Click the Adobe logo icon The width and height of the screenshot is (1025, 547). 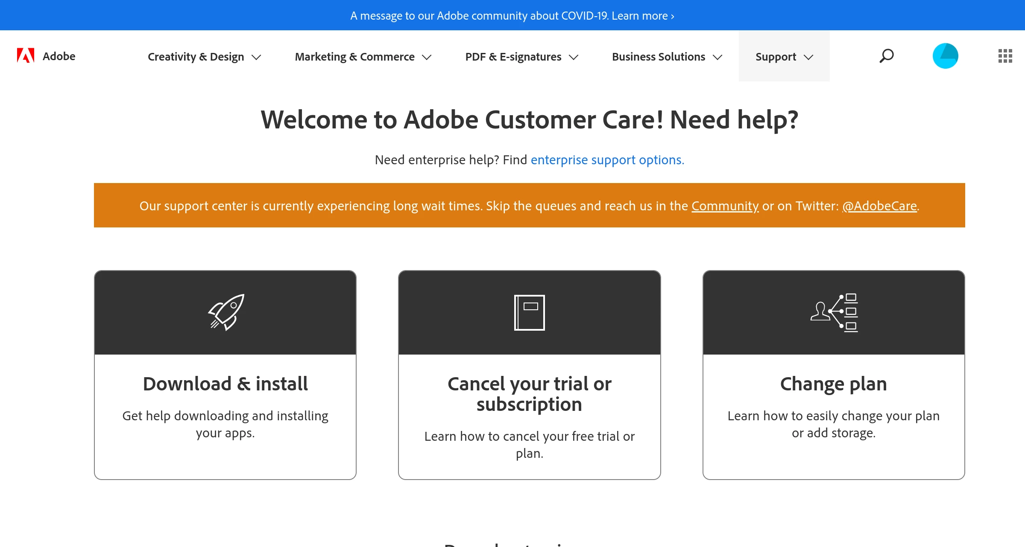pyautogui.click(x=25, y=56)
